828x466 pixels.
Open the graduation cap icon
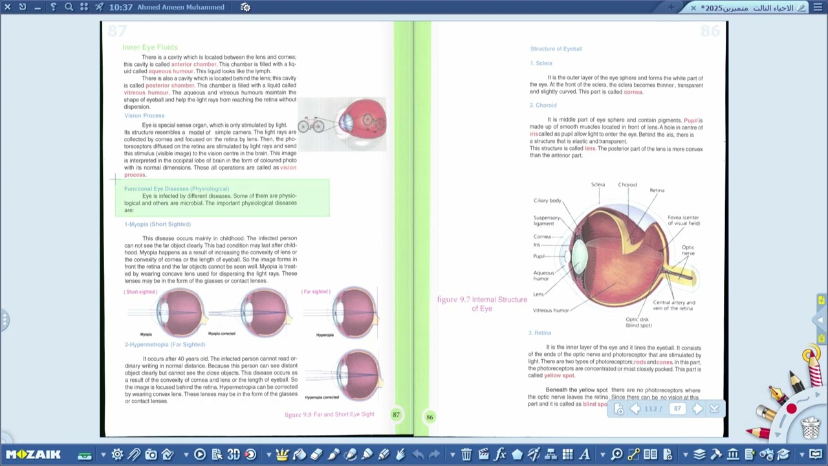point(783,454)
